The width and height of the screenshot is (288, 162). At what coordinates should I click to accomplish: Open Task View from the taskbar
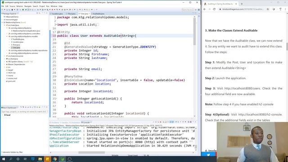pyautogui.click(x=25, y=159)
